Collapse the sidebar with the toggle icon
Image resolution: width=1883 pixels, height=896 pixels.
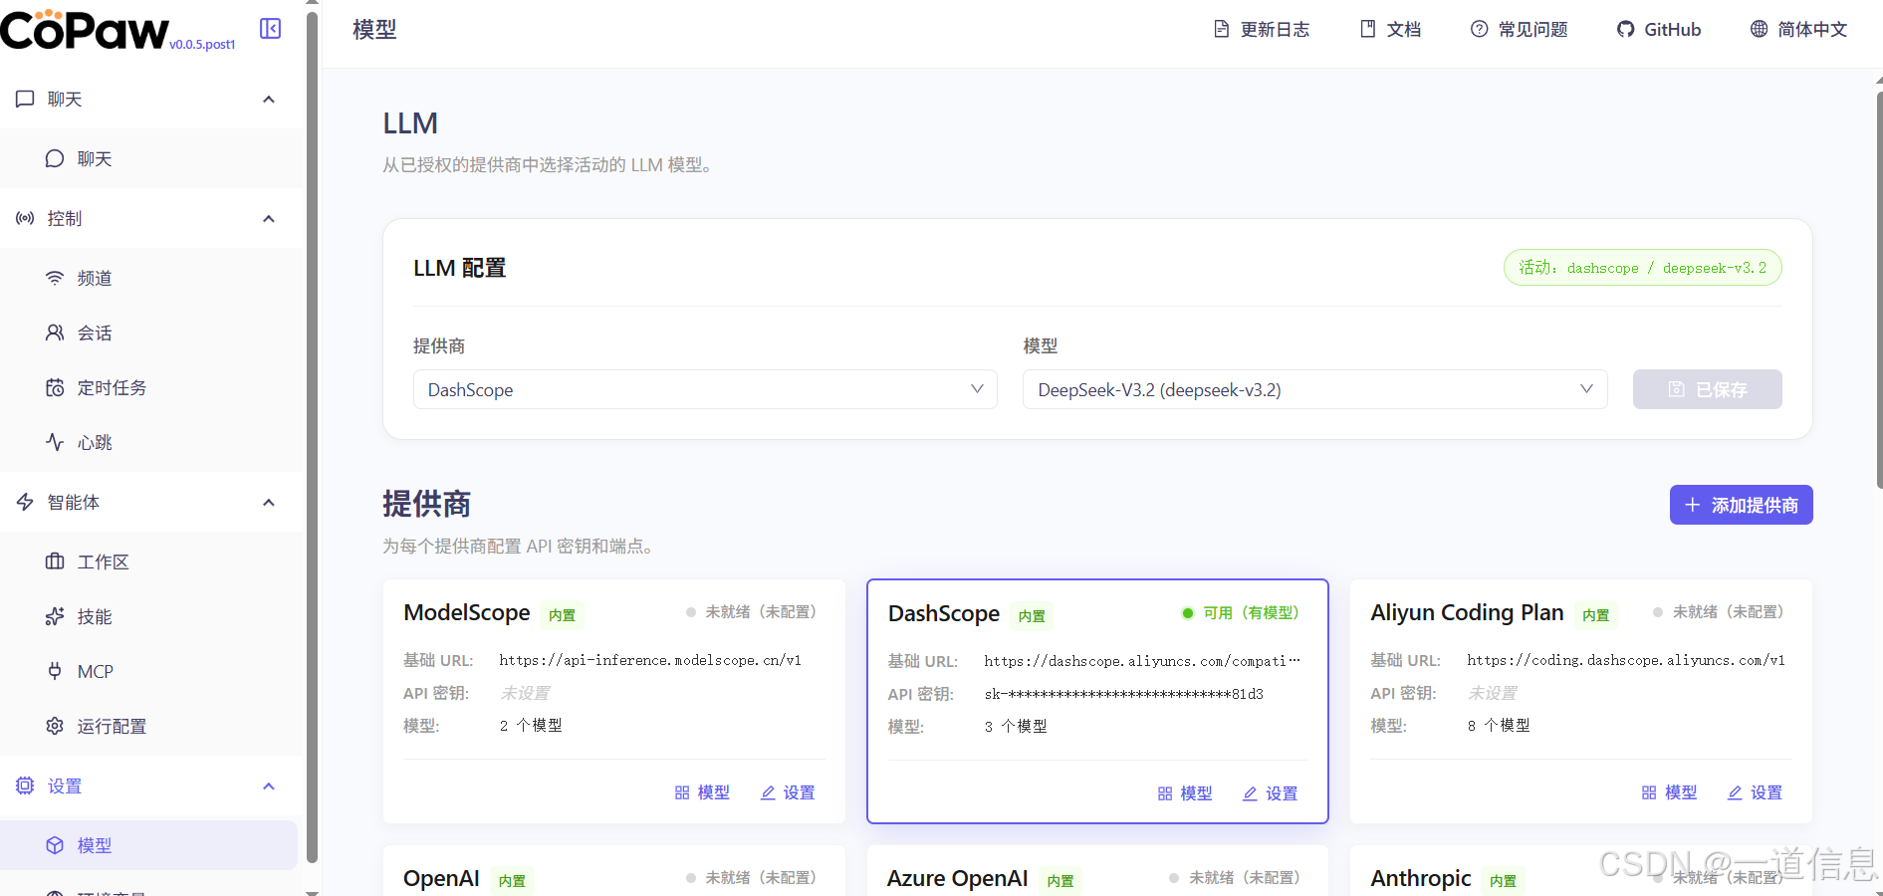(x=270, y=29)
